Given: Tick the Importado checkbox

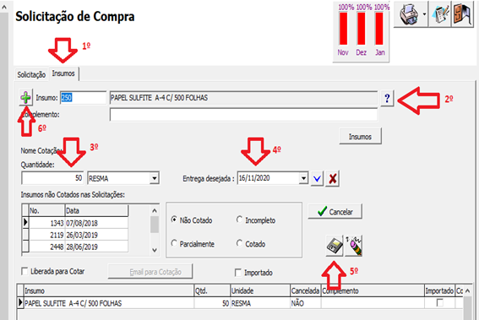Looking at the screenshot, I should pos(238,273).
